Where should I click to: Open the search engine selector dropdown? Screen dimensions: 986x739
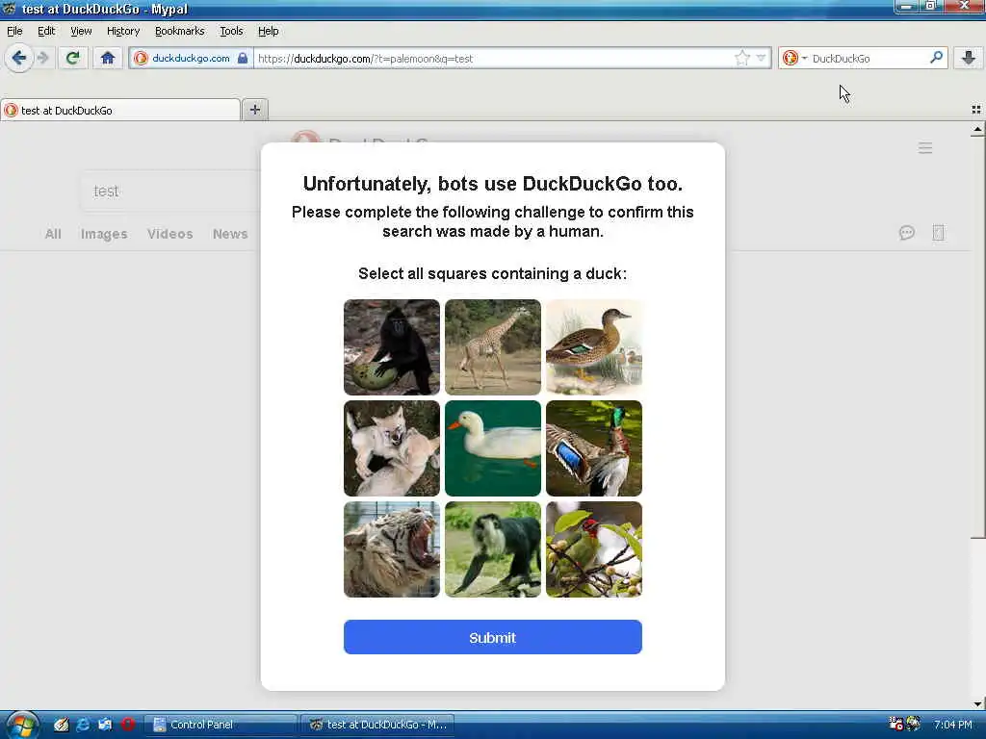coord(794,59)
